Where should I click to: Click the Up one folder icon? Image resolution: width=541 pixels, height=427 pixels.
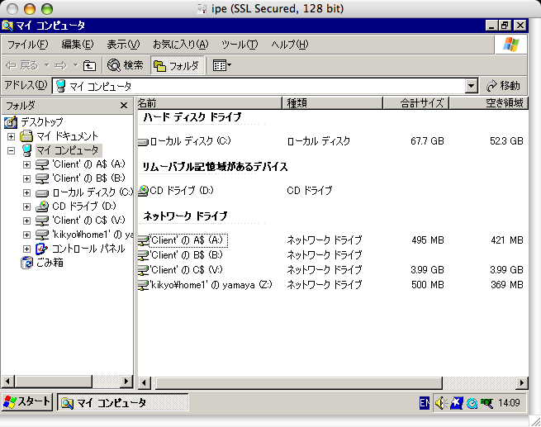point(90,65)
